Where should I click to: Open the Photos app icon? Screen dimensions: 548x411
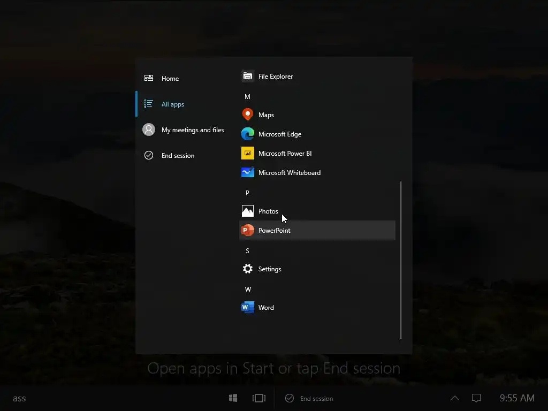[247, 211]
